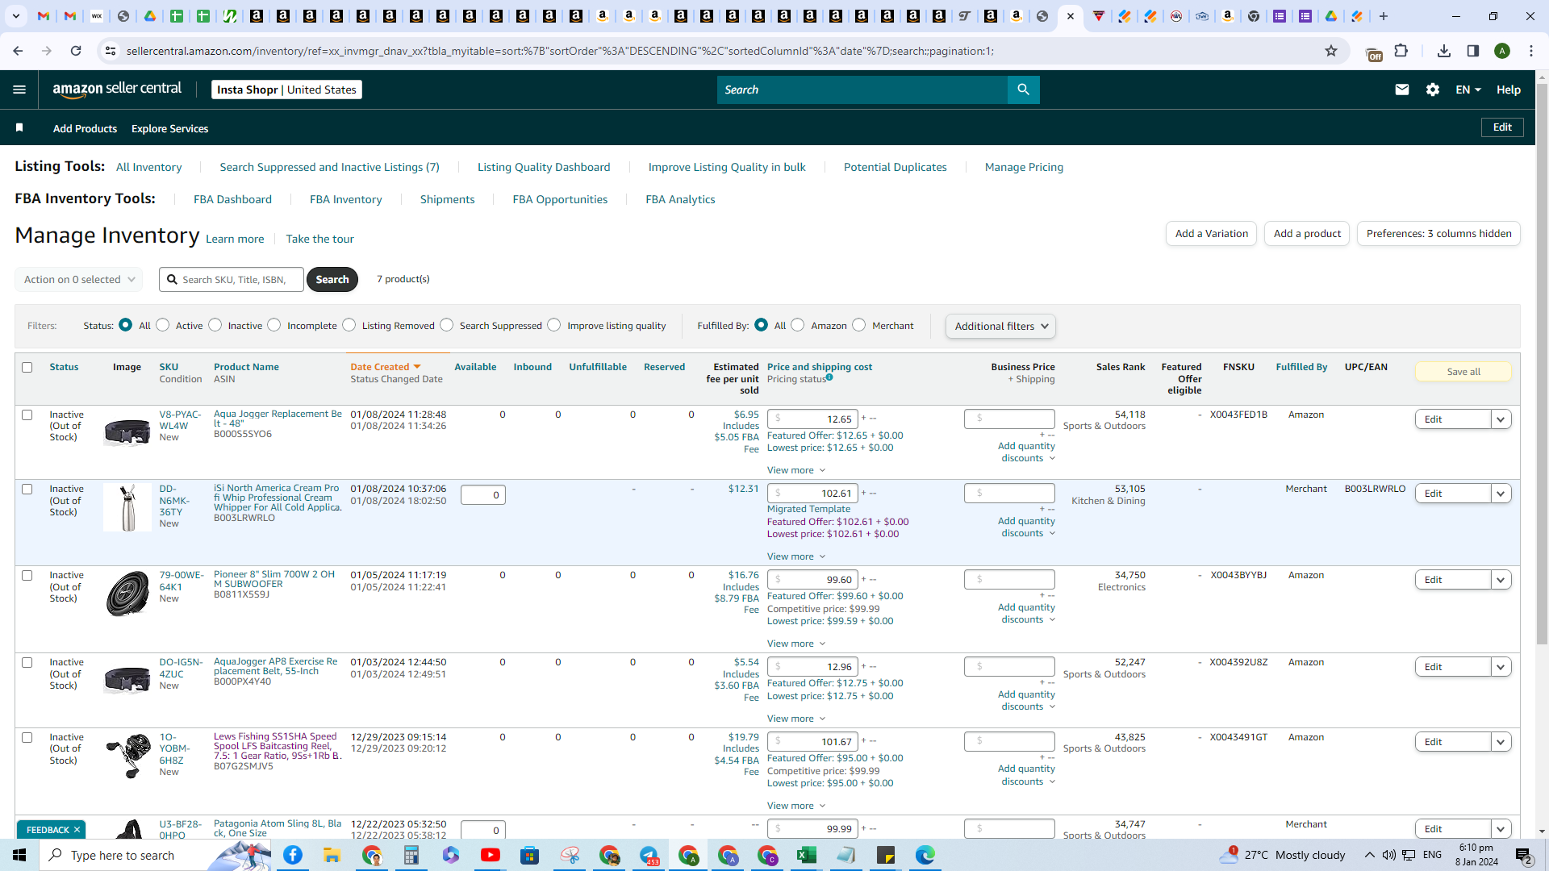The image size is (1549, 871).
Task: Bookmark this page with the star icon
Action: point(1331,51)
